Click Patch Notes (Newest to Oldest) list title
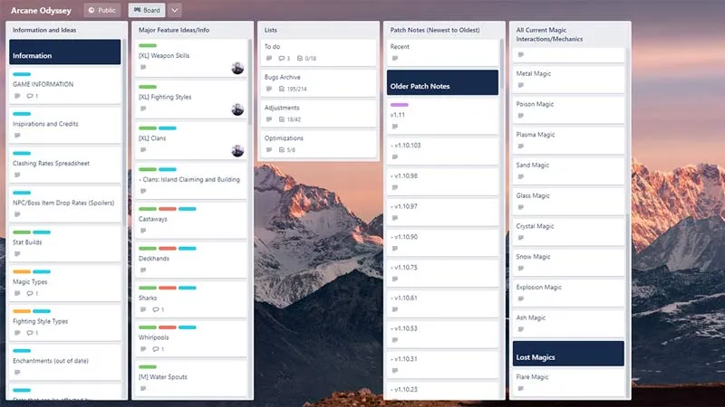 click(435, 30)
